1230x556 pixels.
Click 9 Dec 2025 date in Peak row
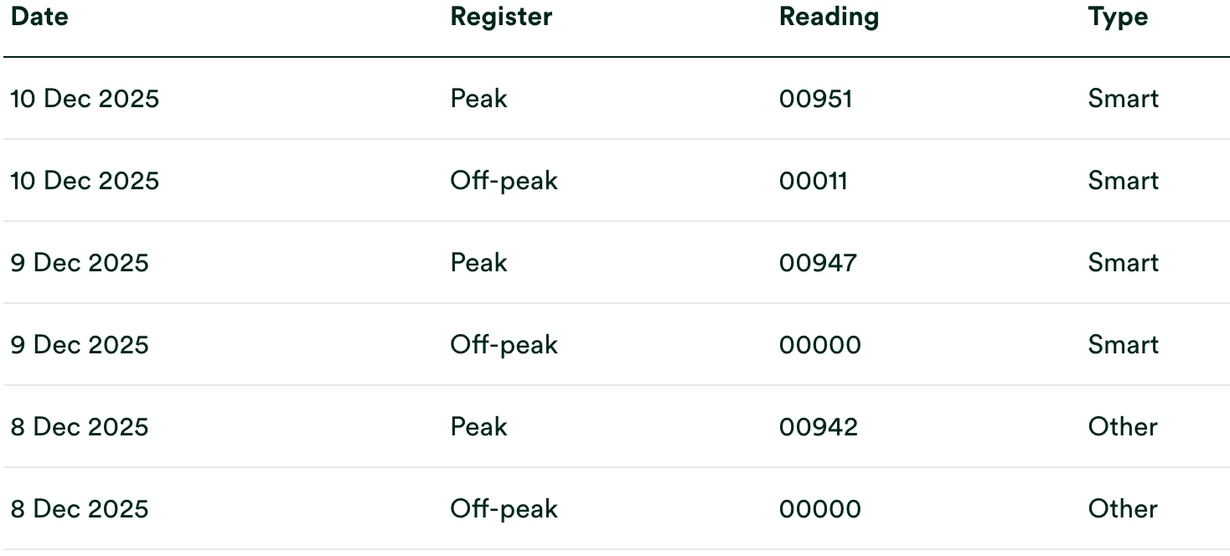[80, 263]
